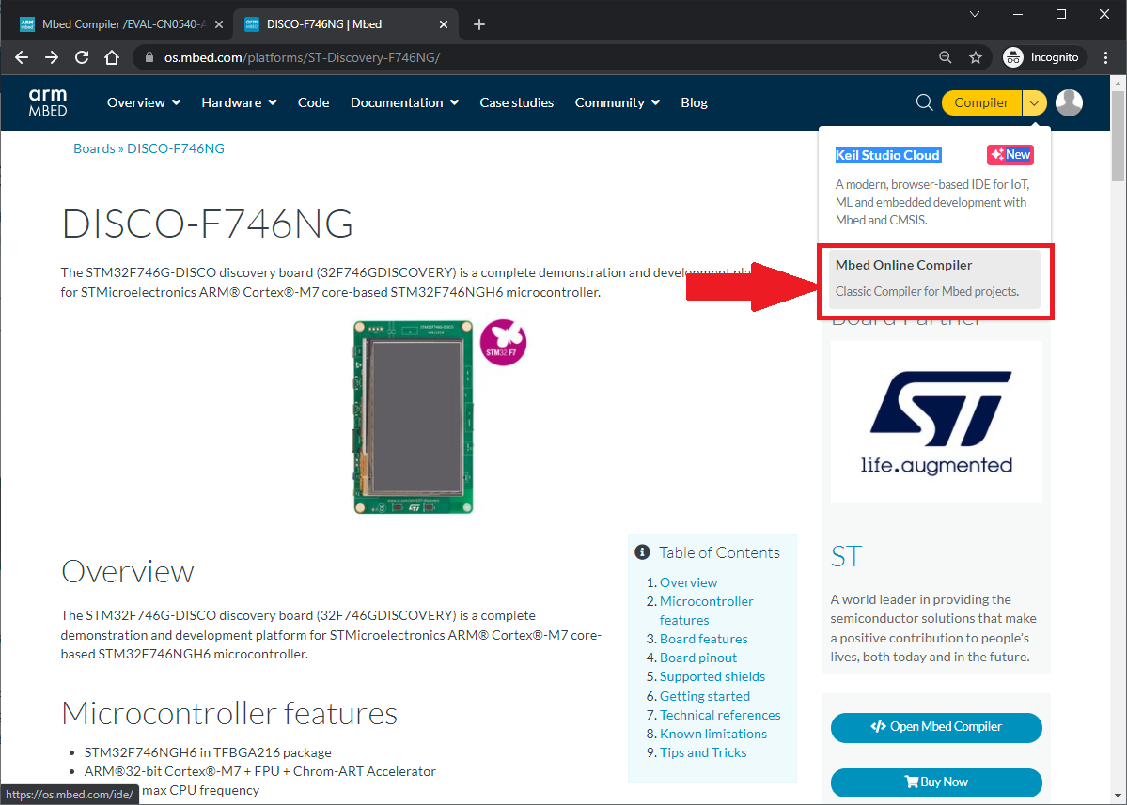Expand the Overview nav dropdown
Image resolution: width=1127 pixels, height=805 pixels.
pos(144,102)
